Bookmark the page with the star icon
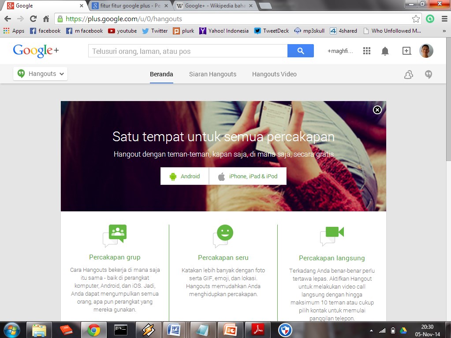 click(415, 19)
